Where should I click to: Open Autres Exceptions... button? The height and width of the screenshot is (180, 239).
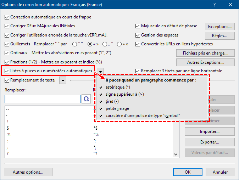click(x=206, y=62)
